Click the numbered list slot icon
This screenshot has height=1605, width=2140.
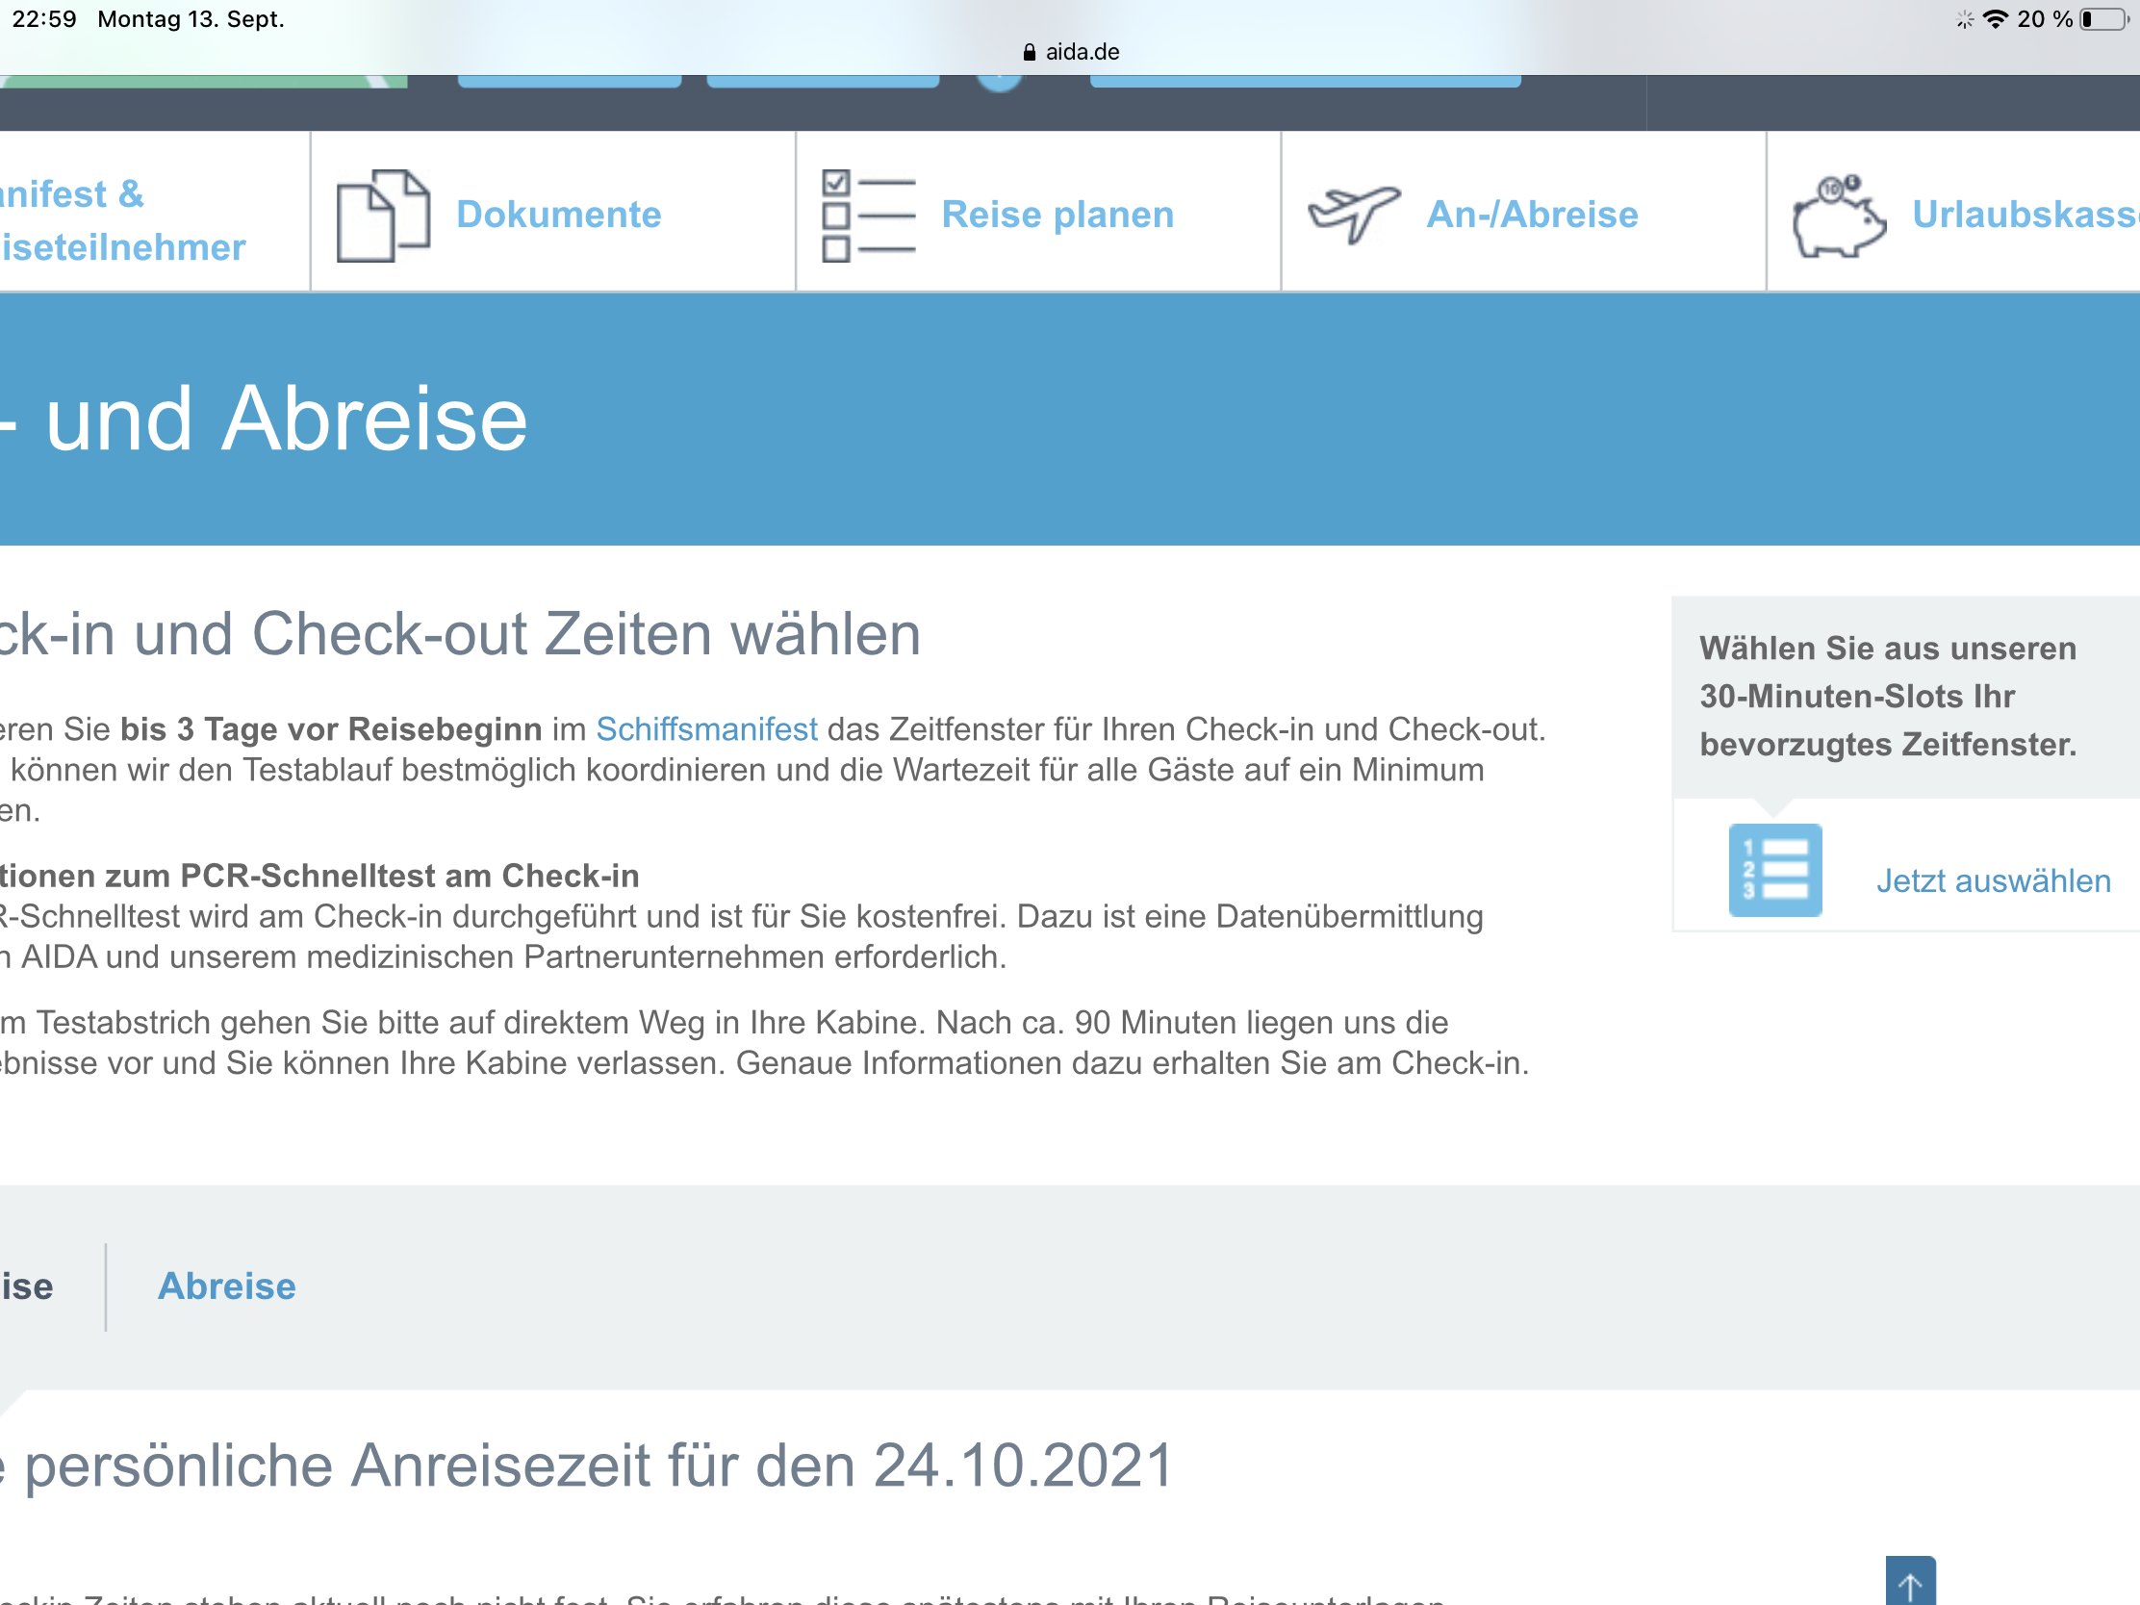coord(1774,870)
